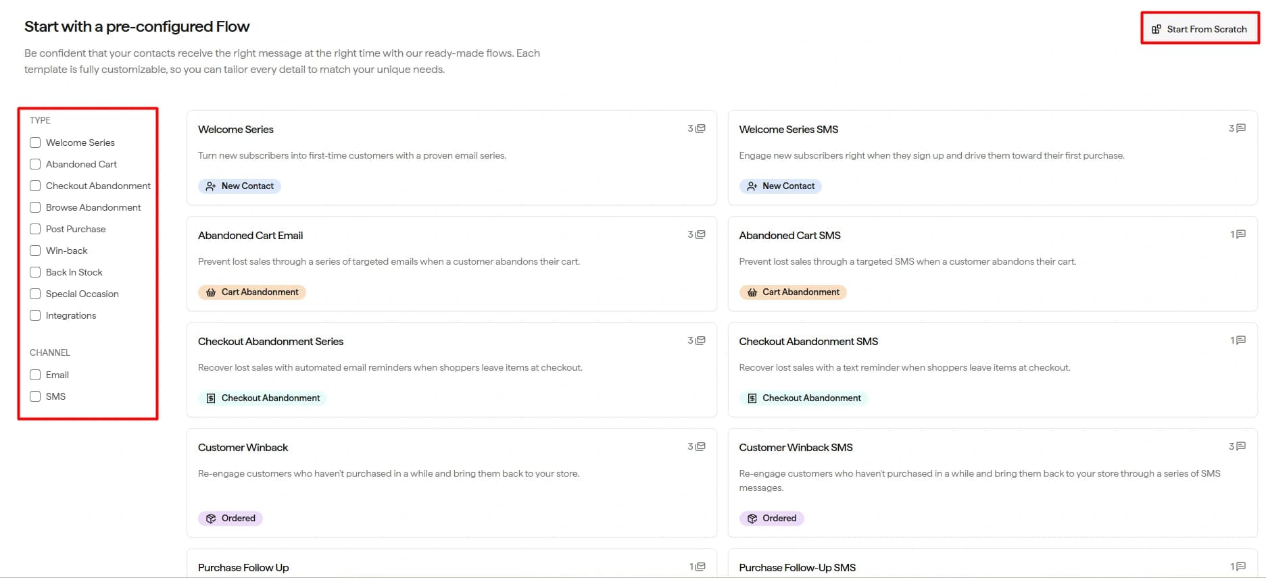Click the SMS count icon on Customer Winback SMS
The width and height of the screenshot is (1266, 578).
tap(1241, 446)
